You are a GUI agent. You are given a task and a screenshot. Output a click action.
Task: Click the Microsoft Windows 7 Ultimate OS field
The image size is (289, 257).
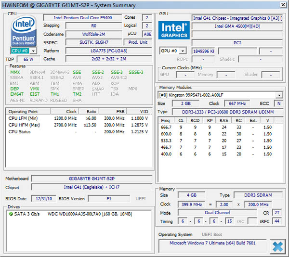(212, 246)
